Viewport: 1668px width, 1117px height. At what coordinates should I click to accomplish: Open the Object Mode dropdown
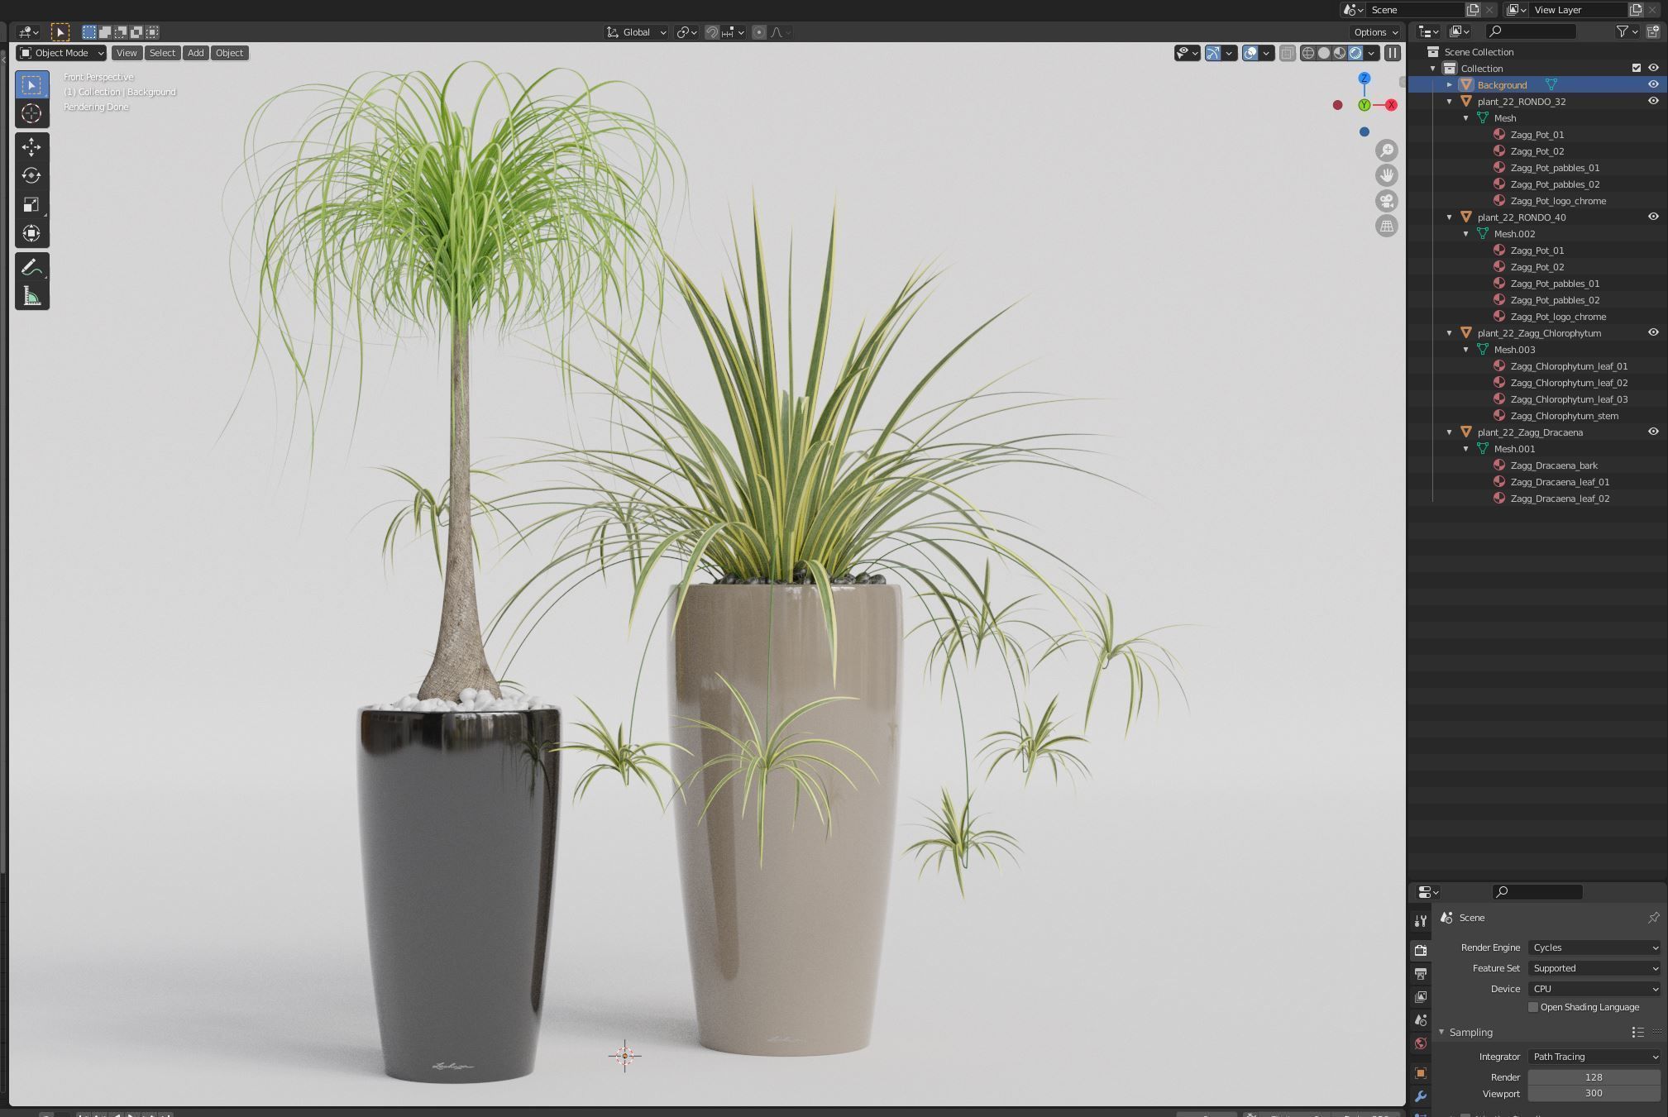pos(61,53)
